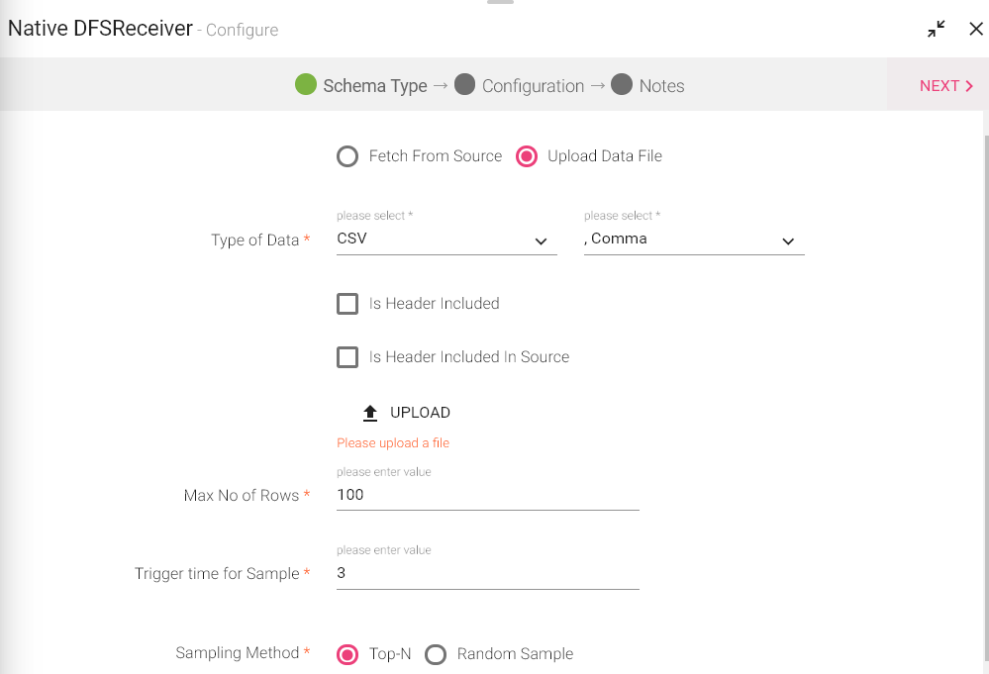This screenshot has height=674, width=989.
Task: Click the vertical scrollbar on right edge
Action: 986,397
